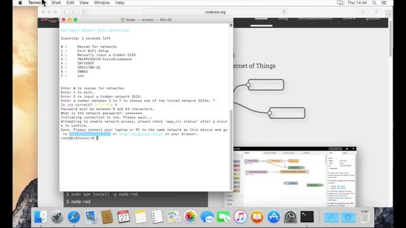Image resolution: width=406 pixels, height=228 pixels.
Task: Click the highlighted IP address link in Terminal
Action: (90, 134)
